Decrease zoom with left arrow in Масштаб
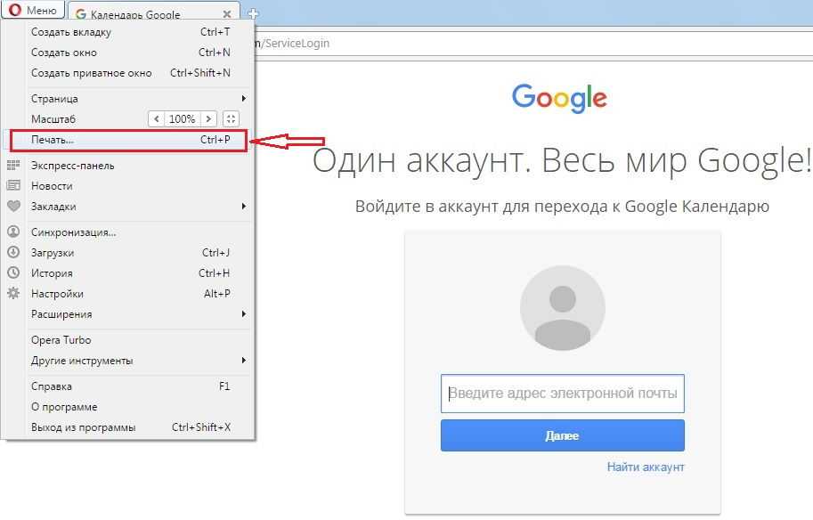This screenshot has height=520, width=813. click(x=157, y=119)
